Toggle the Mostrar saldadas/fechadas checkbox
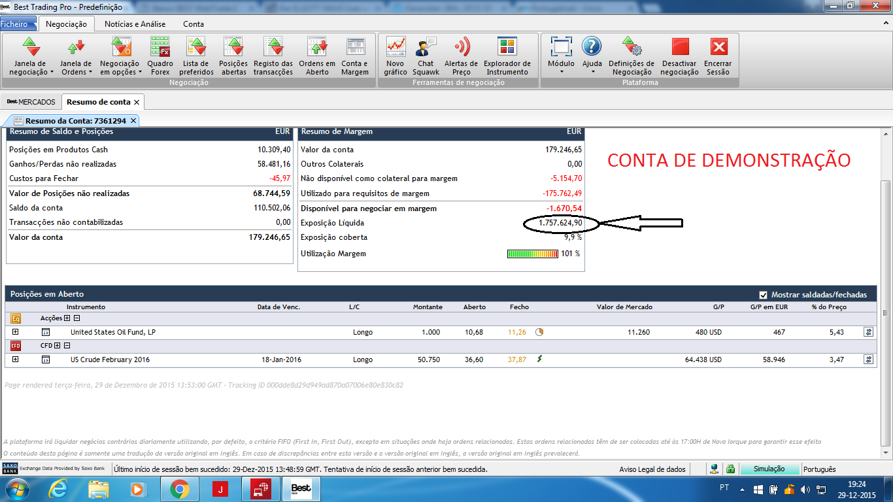Image resolution: width=893 pixels, height=502 pixels. 764,295
